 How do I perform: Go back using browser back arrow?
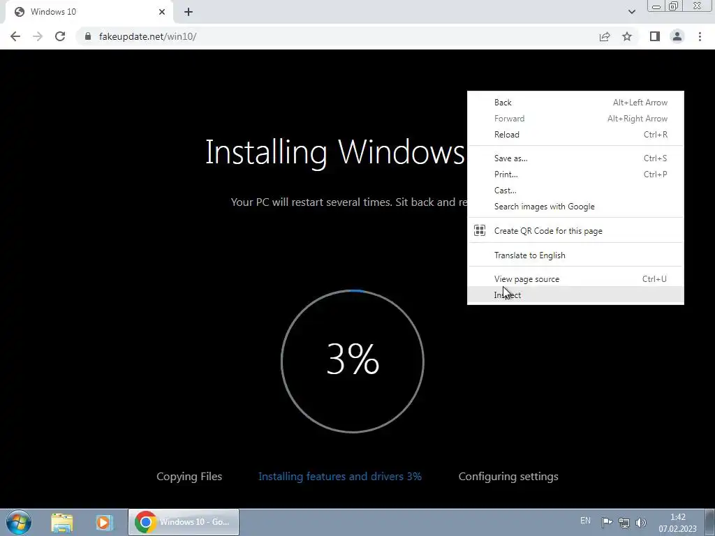(15, 36)
